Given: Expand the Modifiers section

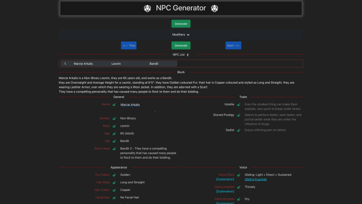Looking at the screenshot, I should [181, 34].
